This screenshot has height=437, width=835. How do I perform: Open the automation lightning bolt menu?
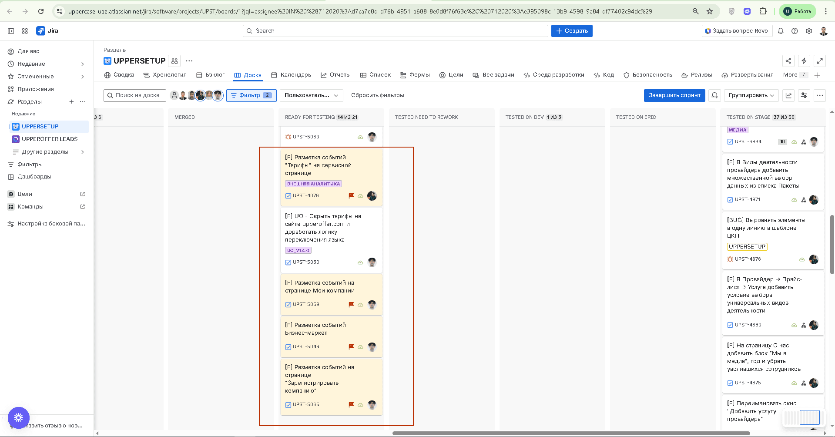tap(804, 61)
